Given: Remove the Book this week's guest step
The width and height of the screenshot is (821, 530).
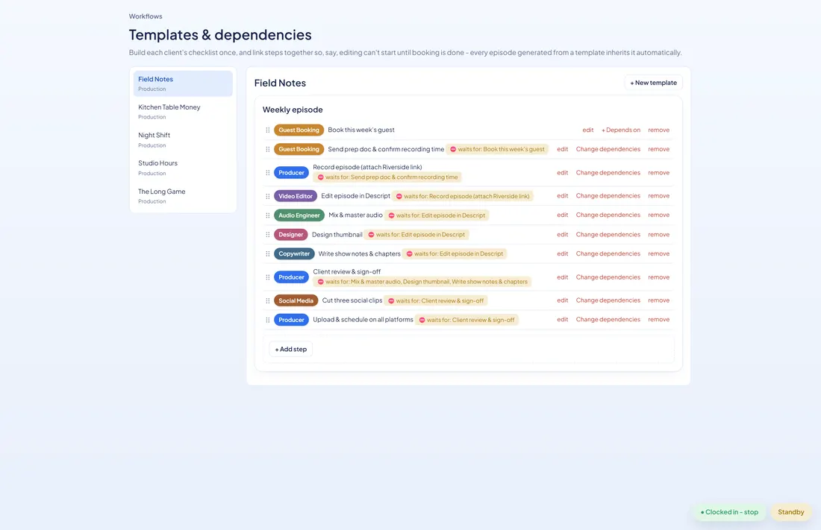Looking at the screenshot, I should click(659, 130).
